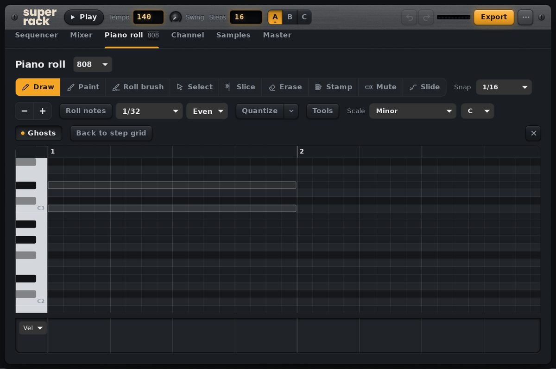The height and width of the screenshot is (369, 556).
Task: Open the Channel tab
Action: click(188, 35)
